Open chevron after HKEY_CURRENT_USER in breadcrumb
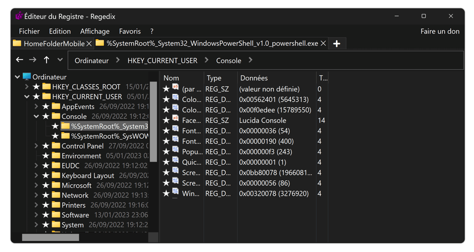 coord(207,60)
